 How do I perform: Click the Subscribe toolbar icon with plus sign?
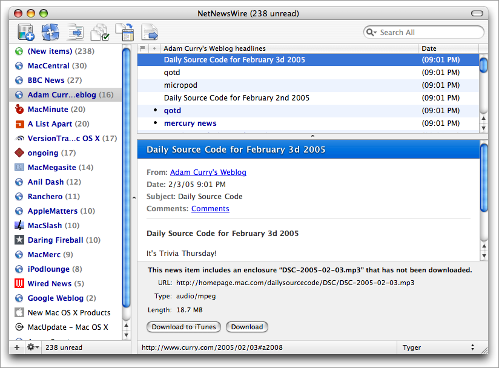(x=25, y=32)
